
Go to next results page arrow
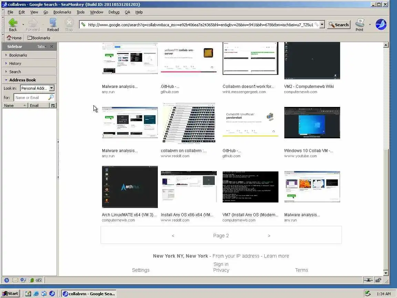tap(269, 236)
